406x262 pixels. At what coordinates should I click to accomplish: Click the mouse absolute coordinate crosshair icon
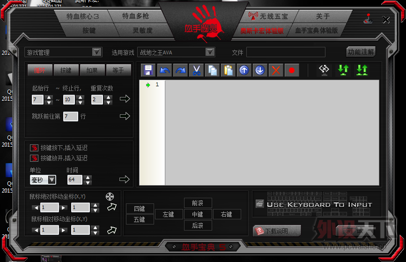110,196
